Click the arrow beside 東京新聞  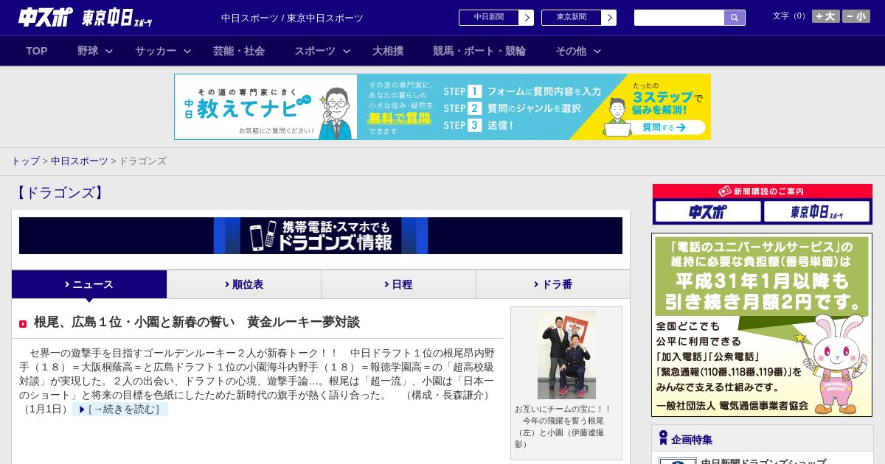coord(609,18)
